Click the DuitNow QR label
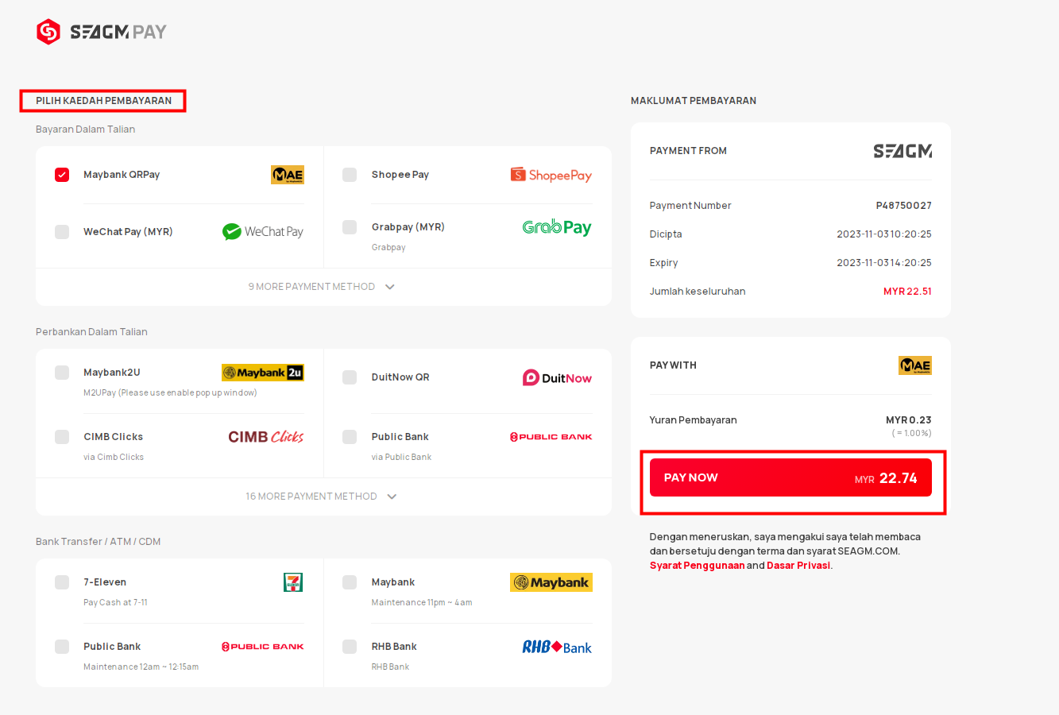Viewport: 1059px width, 715px height. [x=400, y=377]
